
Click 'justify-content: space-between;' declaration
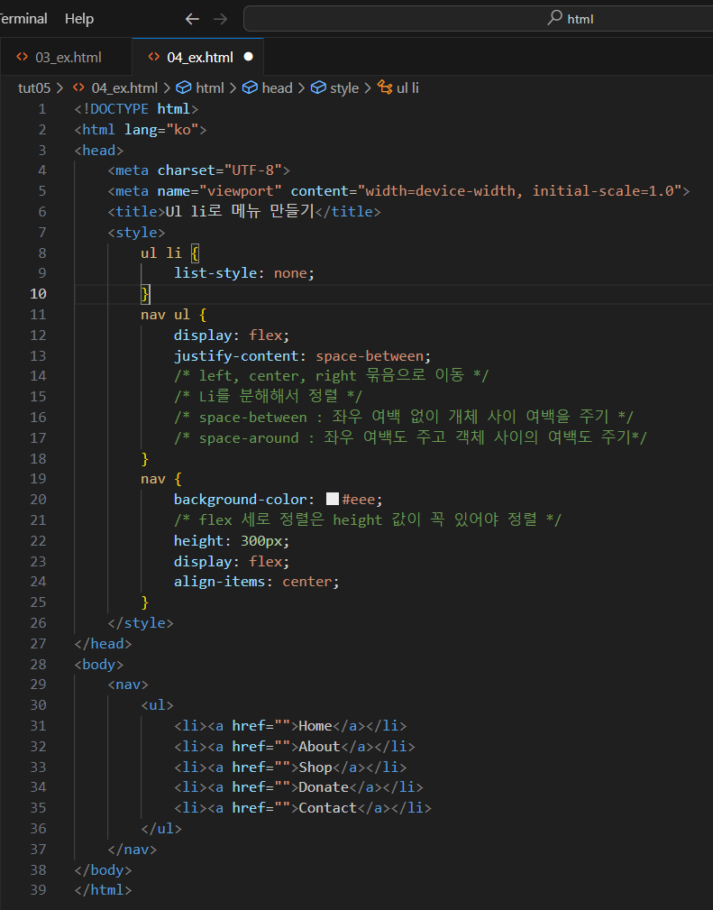302,355
